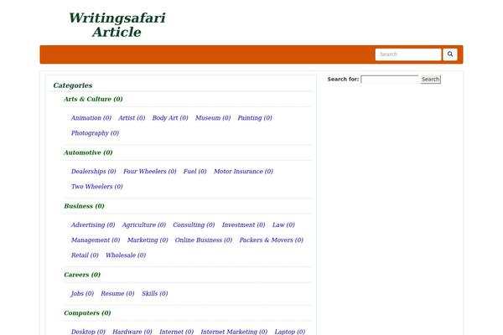Open the Writingsafari Article site title
This screenshot has width=503, height=335.
117,25
